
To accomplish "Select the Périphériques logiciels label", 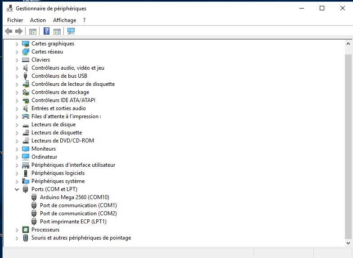I will click(x=58, y=173).
